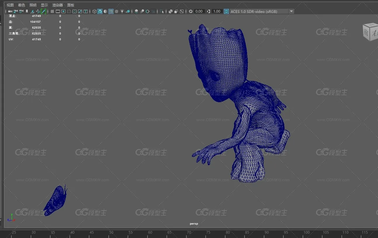Click the UV HUD label
The width and height of the screenshot is (378, 238).
11,39
